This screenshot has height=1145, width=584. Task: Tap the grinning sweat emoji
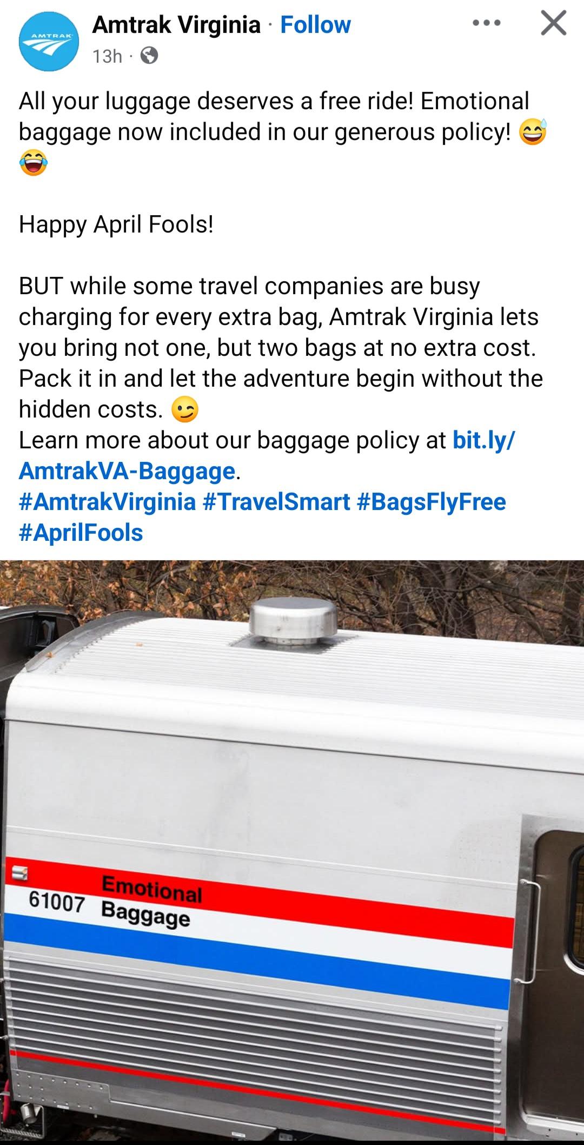[533, 132]
